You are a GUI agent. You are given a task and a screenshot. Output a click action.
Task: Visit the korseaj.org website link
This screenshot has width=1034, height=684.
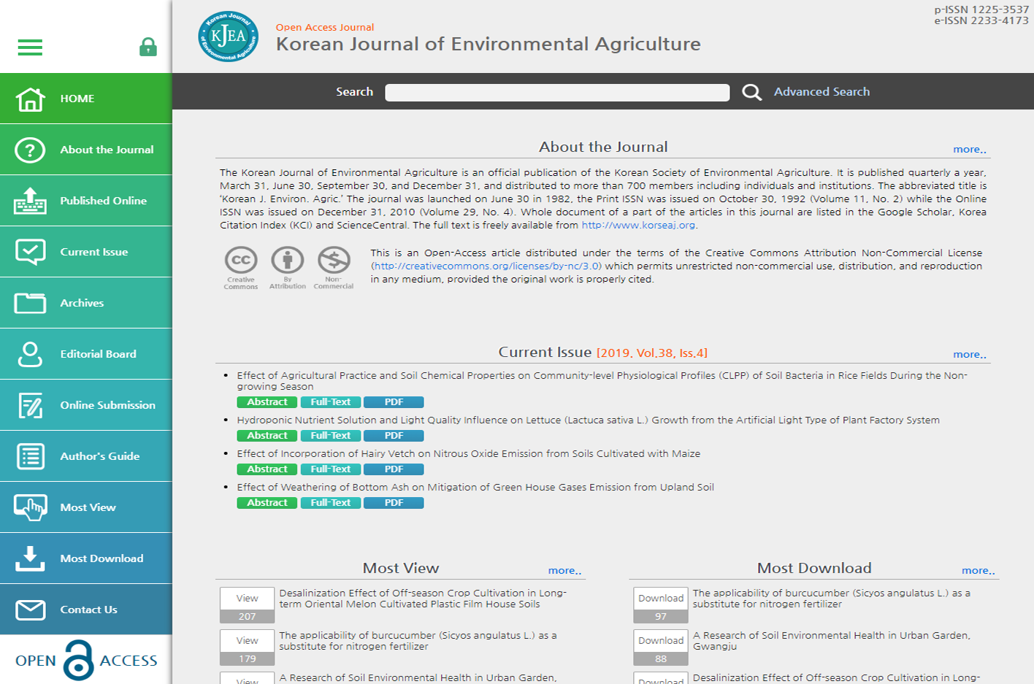point(637,226)
